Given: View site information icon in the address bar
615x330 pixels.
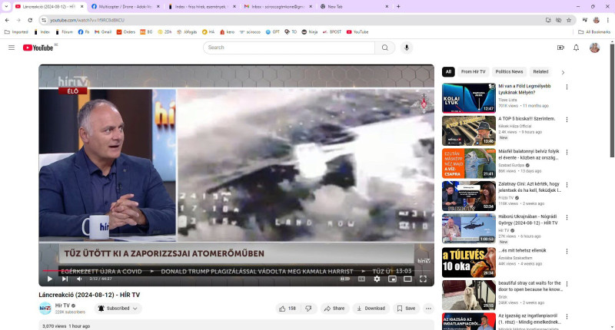Looking at the screenshot, I should tap(44, 20).
